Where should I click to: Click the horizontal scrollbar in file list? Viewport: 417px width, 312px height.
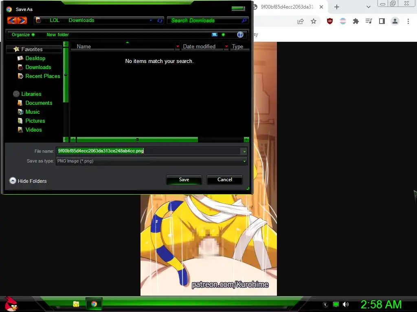[137, 140]
